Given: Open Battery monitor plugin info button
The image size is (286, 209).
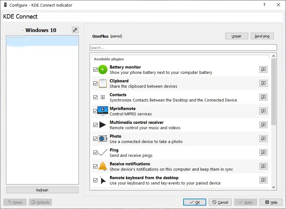Looking at the screenshot, I should pos(263,69).
